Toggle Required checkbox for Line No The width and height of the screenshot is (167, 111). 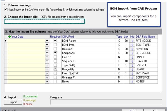pos(55,57)
